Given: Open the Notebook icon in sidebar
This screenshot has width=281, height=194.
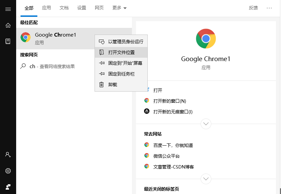Looking at the screenshot, I should [8, 41].
